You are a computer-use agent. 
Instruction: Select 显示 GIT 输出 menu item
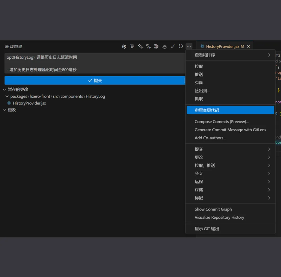pos(231,229)
